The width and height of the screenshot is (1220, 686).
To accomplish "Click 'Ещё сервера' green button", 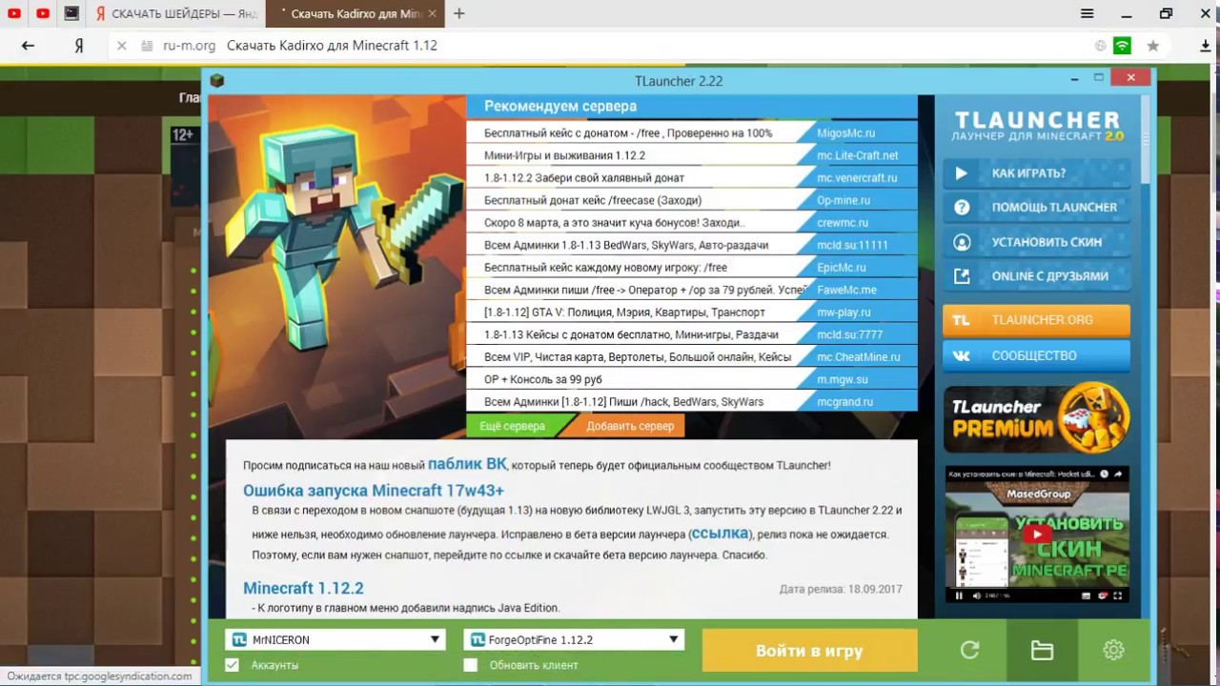I will coord(513,426).
